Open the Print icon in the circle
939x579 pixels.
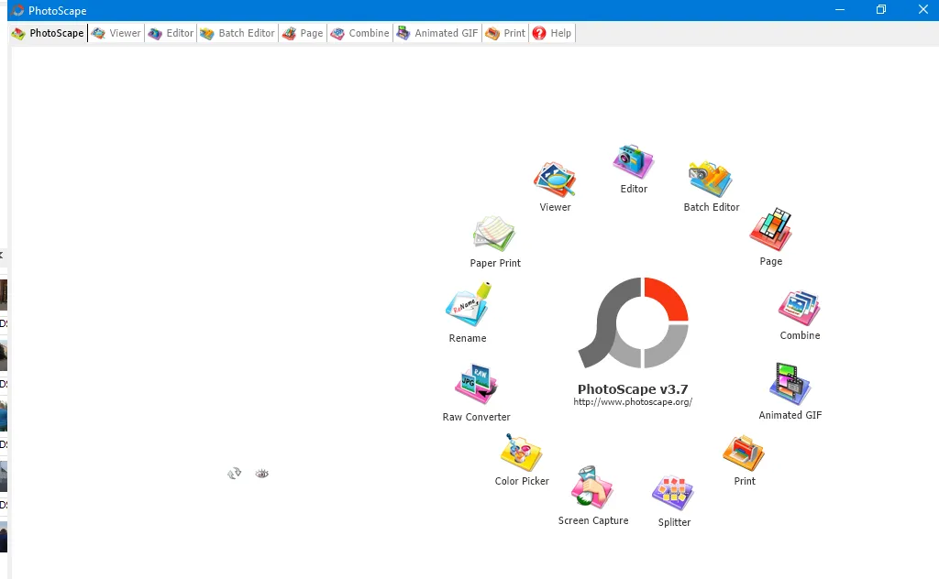pos(744,453)
